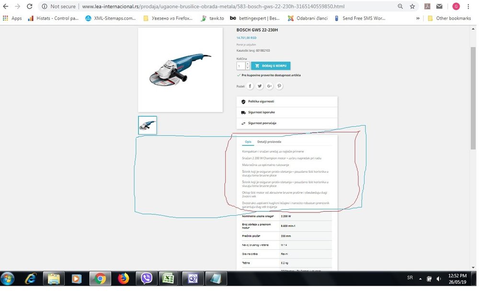
Task: Increase quantity with the up arrow
Action: coord(248,64)
